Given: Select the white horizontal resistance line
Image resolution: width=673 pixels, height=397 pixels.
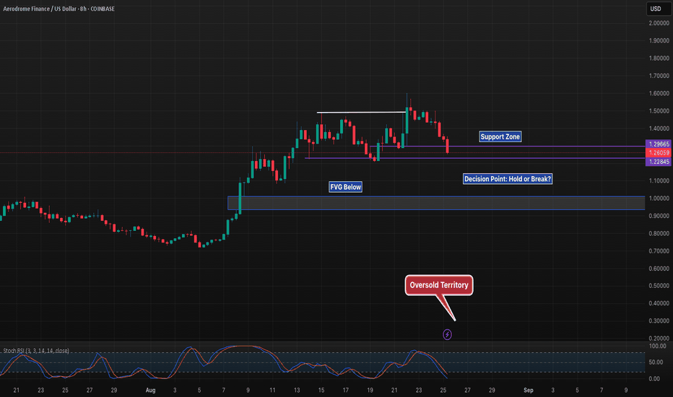Looking at the screenshot, I should [x=361, y=112].
